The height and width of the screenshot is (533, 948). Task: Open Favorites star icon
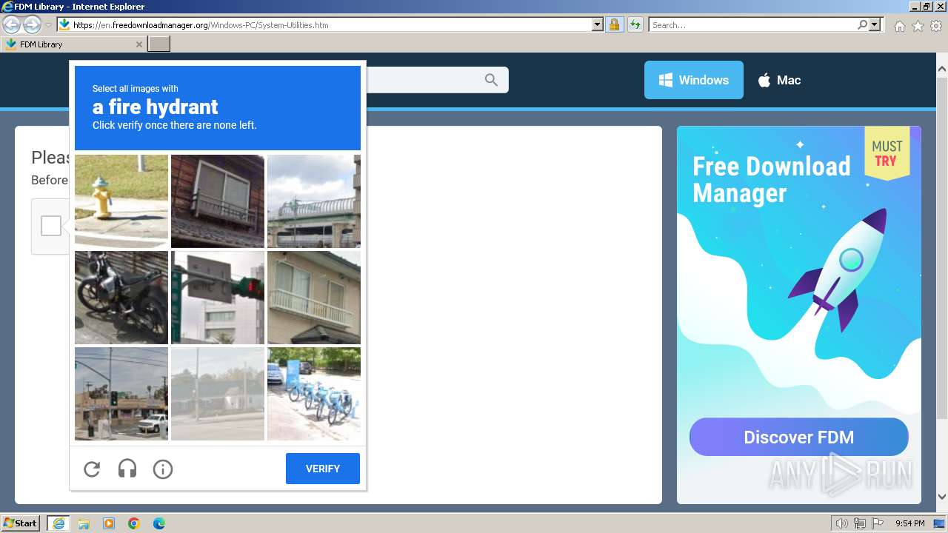click(x=918, y=26)
